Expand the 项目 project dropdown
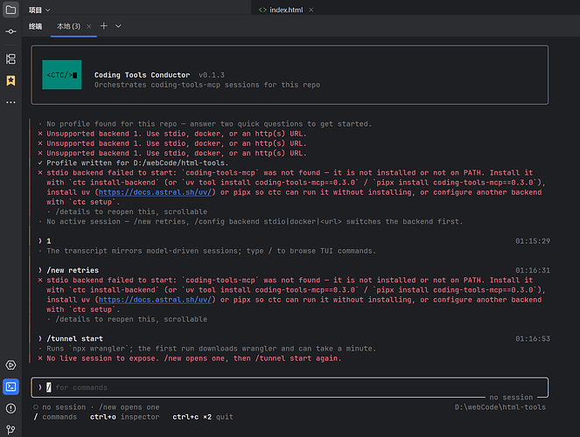The width and height of the screenshot is (580, 437). 39,10
